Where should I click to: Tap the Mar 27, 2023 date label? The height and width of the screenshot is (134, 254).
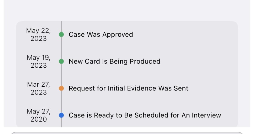pyautogui.click(x=39, y=88)
